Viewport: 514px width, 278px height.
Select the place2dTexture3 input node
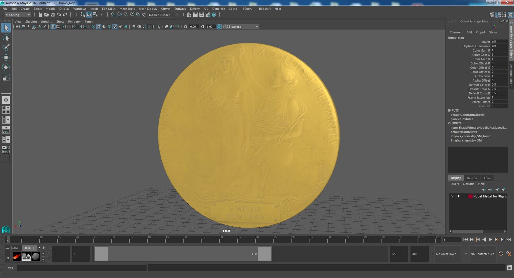click(462, 119)
